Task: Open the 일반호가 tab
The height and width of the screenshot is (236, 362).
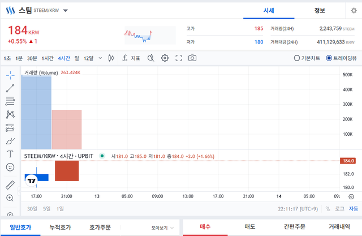Action: [20, 228]
